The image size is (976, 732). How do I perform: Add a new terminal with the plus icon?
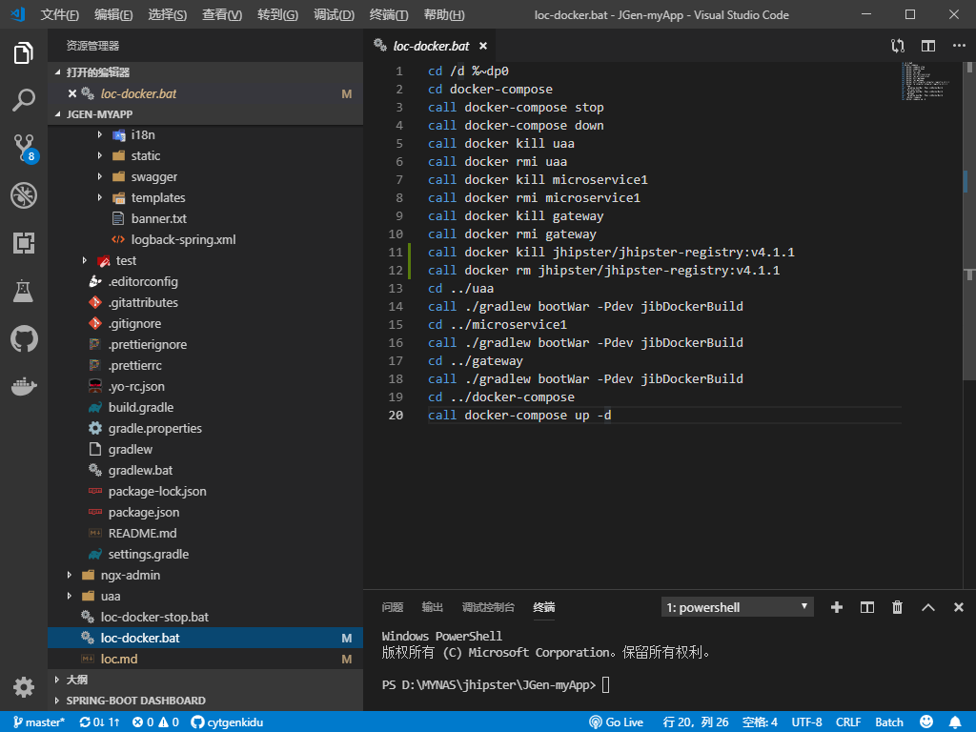(837, 606)
